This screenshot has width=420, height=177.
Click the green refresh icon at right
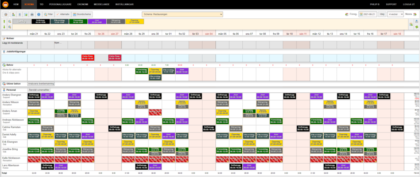pos(417,27)
